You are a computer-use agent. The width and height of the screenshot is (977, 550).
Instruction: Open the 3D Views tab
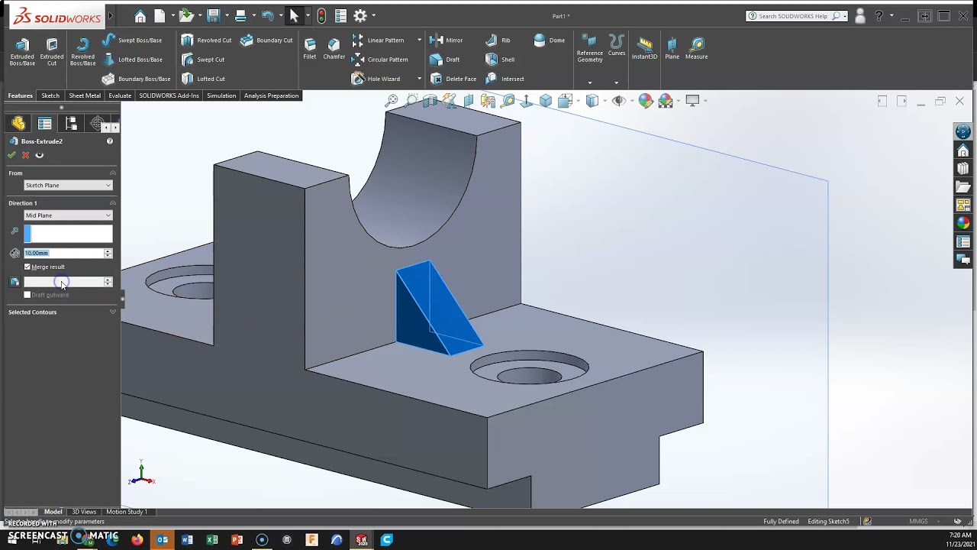pos(84,512)
